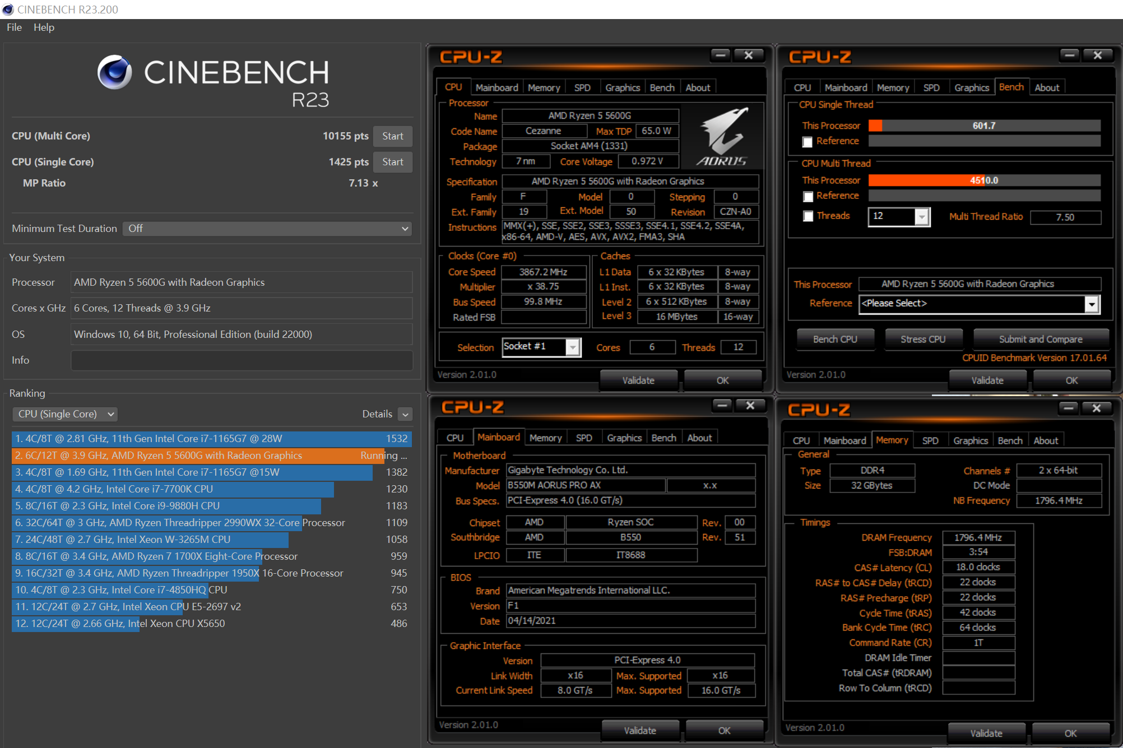Start the CPU Multi Core test

(392, 136)
